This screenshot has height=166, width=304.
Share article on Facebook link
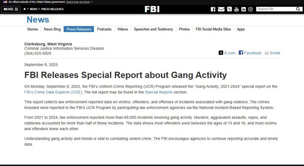[x=250, y=53]
